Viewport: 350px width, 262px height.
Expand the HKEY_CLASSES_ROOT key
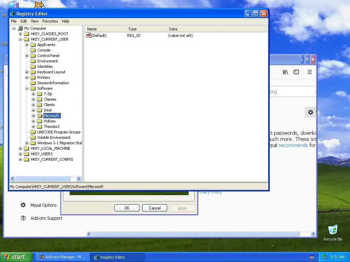(20, 34)
